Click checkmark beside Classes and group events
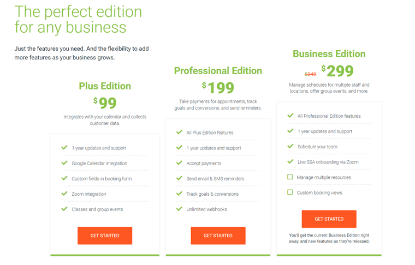Viewport: 415px width, 265px height. click(x=64, y=209)
